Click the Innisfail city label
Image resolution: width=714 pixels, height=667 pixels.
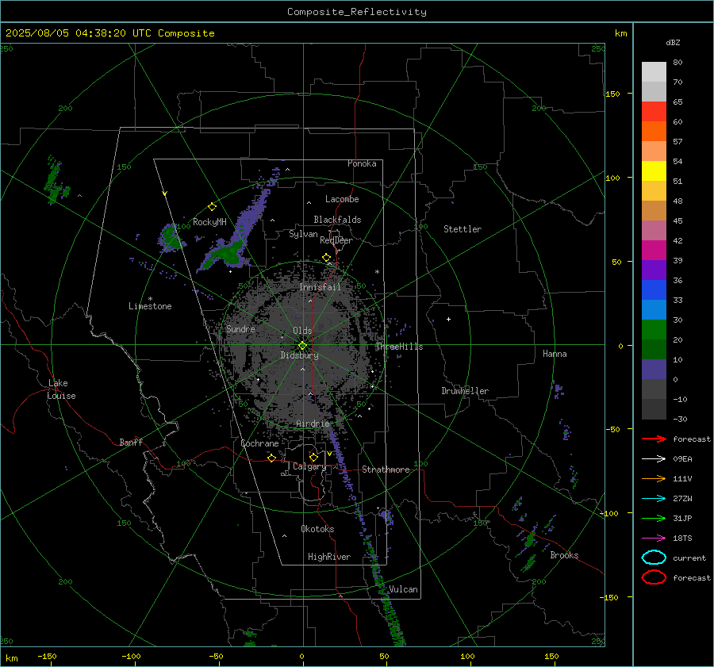(320, 287)
